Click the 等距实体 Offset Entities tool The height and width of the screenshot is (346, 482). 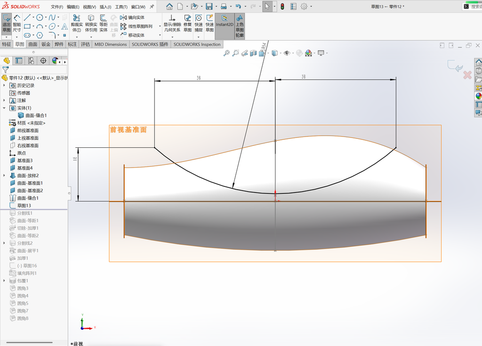[x=103, y=24]
